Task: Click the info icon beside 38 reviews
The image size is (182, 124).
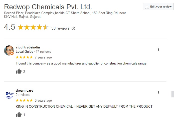Action: pyautogui.click(x=73, y=28)
